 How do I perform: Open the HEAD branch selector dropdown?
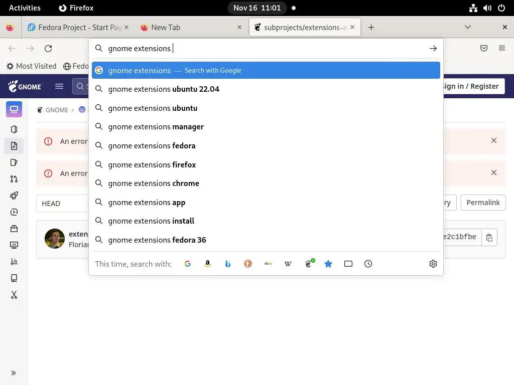pos(62,204)
